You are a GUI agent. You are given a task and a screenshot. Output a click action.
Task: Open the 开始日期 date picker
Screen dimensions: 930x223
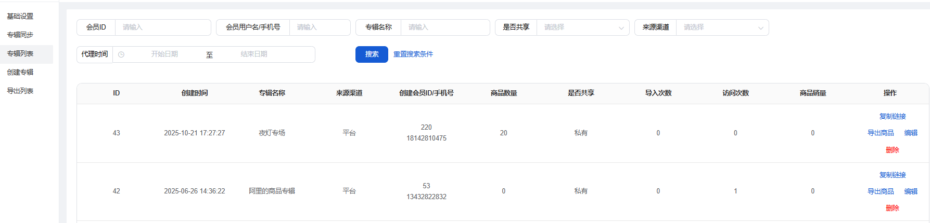pos(164,54)
